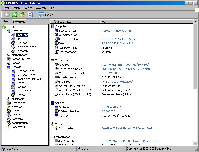Click the IDE Controller drive icon
Viewport: 199px width, 152px height.
(x=56, y=141)
